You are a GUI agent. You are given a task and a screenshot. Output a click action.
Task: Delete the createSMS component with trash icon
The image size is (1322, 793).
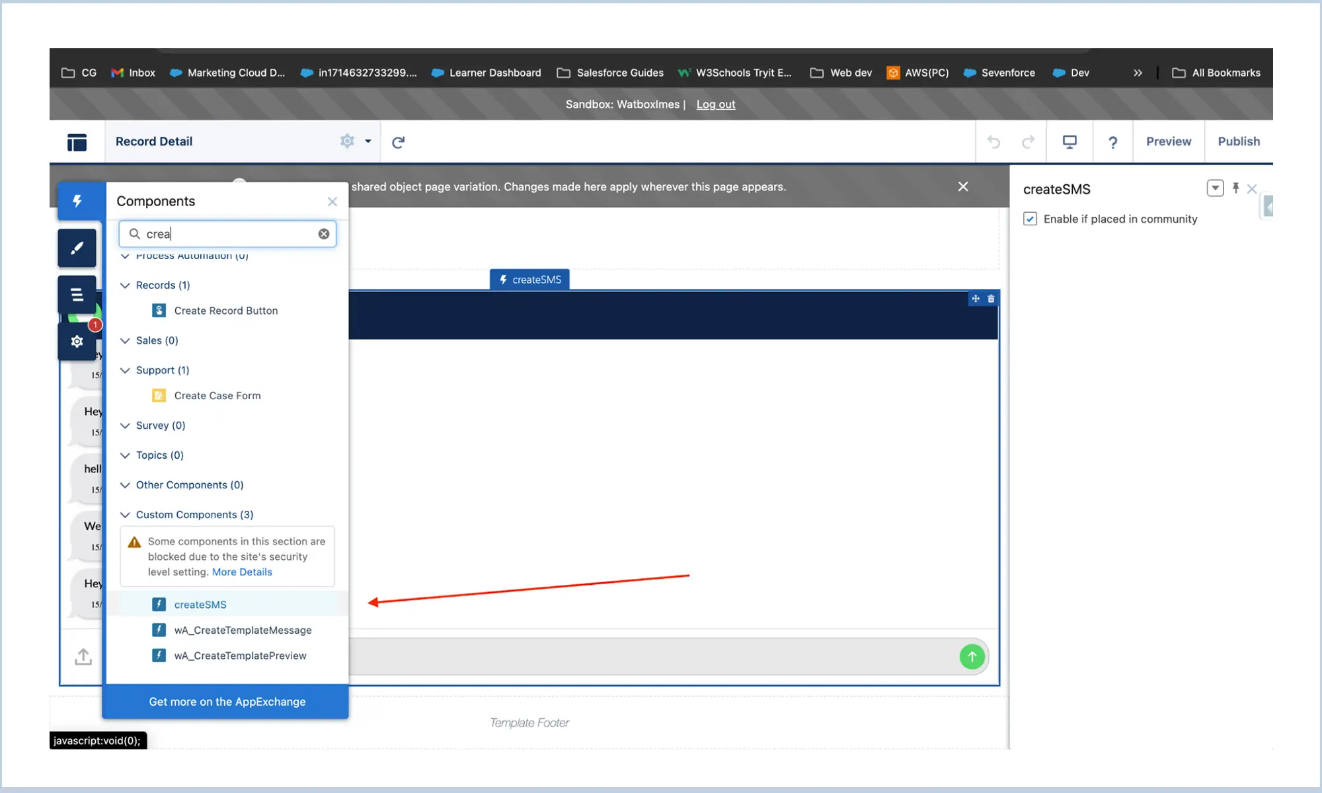(991, 299)
